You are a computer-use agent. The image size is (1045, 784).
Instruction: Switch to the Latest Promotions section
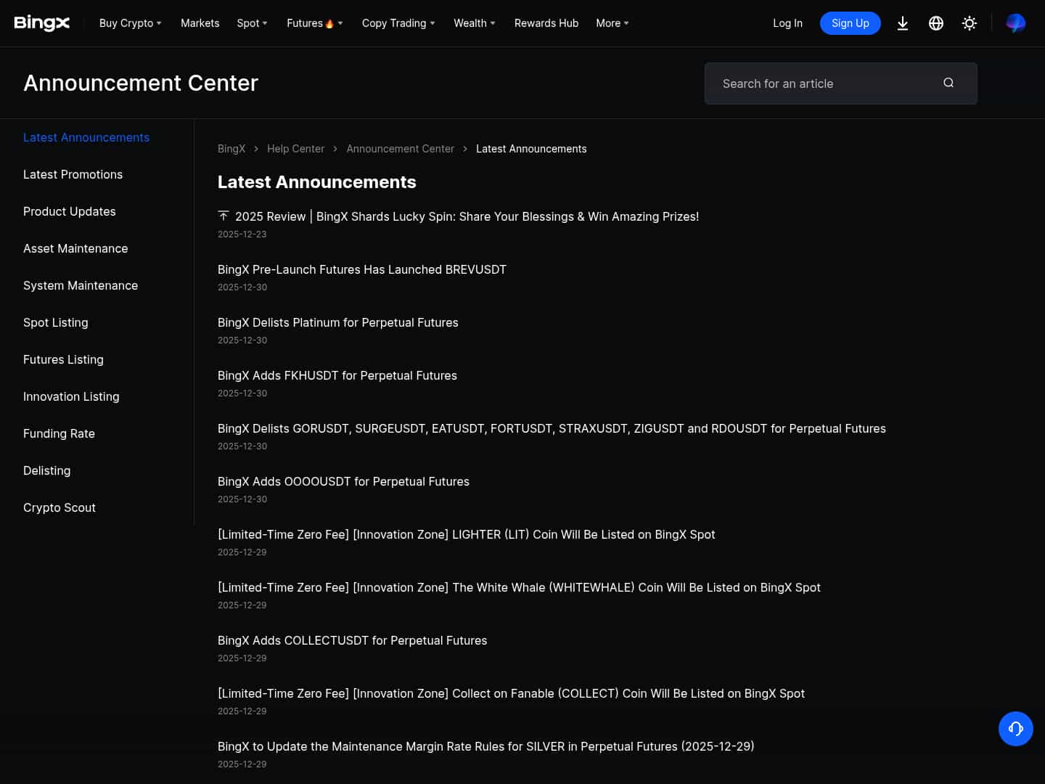(73, 174)
